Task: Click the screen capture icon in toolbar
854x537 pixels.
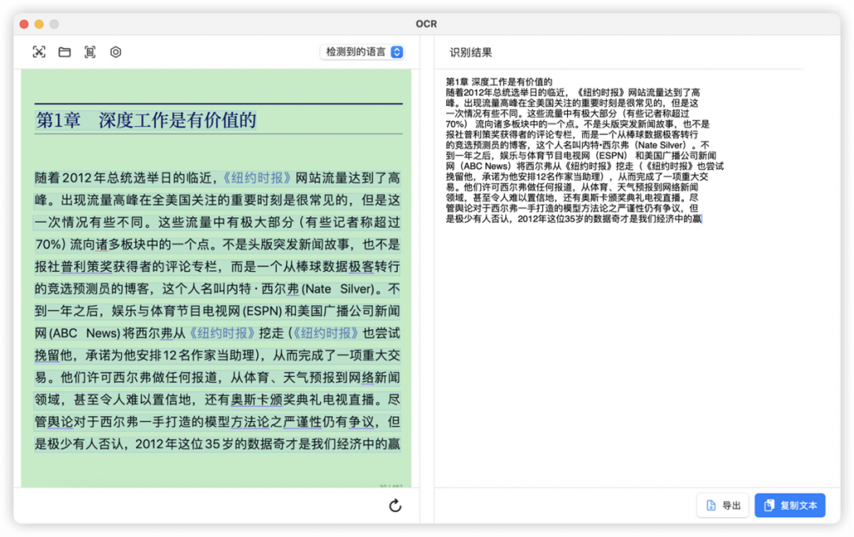Action: tap(39, 52)
